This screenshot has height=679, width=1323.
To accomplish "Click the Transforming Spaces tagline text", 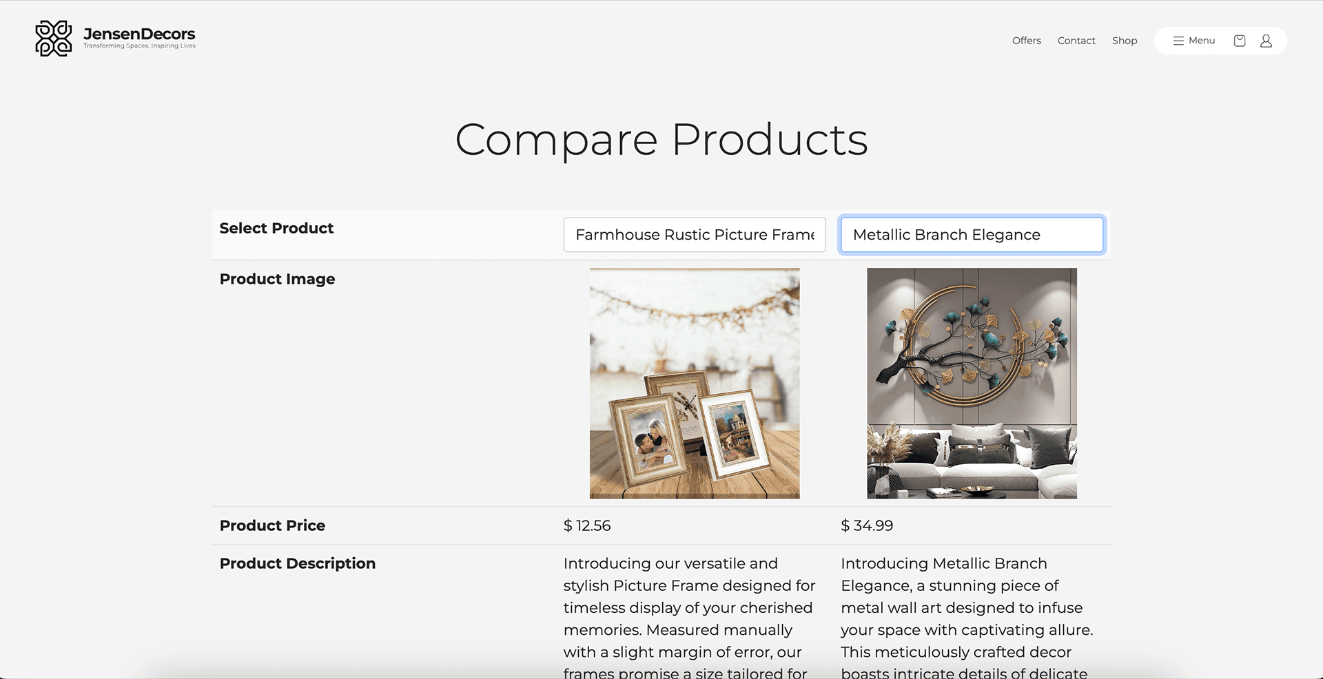I will point(139,46).
